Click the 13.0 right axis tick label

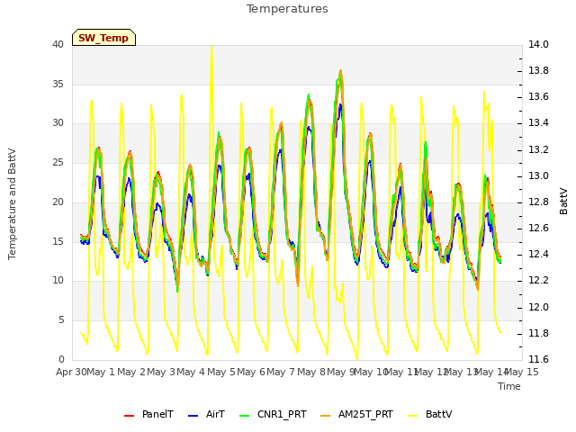[538, 176]
